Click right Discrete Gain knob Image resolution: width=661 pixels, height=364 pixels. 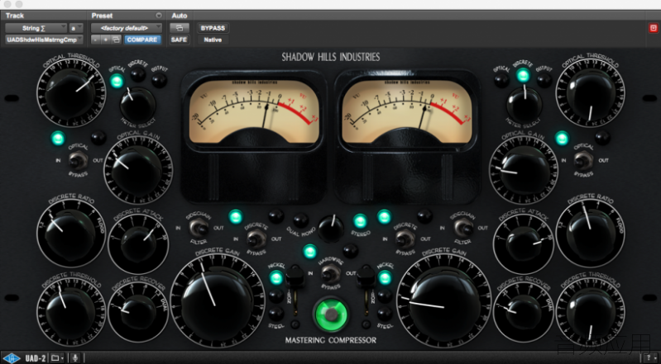[x=444, y=300]
